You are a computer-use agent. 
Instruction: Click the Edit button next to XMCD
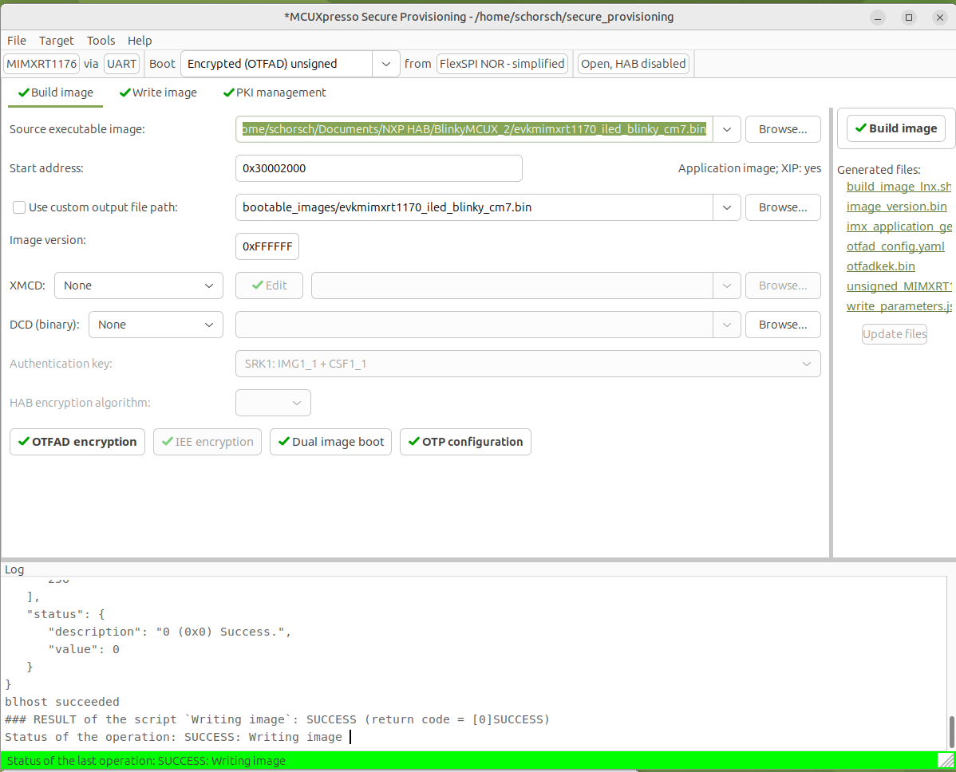point(269,285)
